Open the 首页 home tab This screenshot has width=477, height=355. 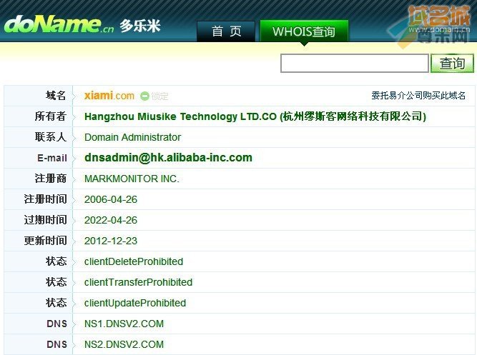tap(226, 31)
